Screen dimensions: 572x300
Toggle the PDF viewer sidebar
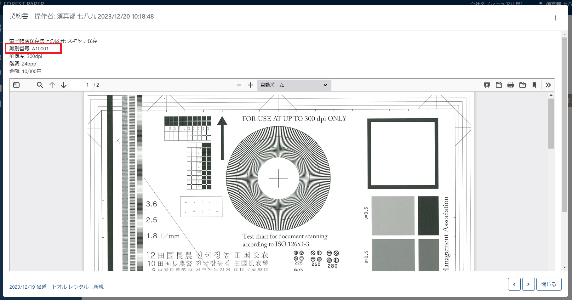click(x=16, y=85)
